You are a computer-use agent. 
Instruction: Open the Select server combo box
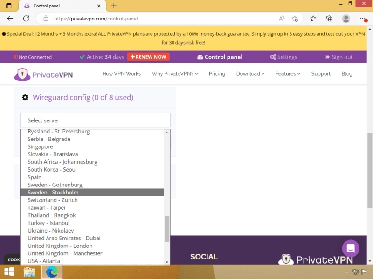pyautogui.click(x=95, y=120)
